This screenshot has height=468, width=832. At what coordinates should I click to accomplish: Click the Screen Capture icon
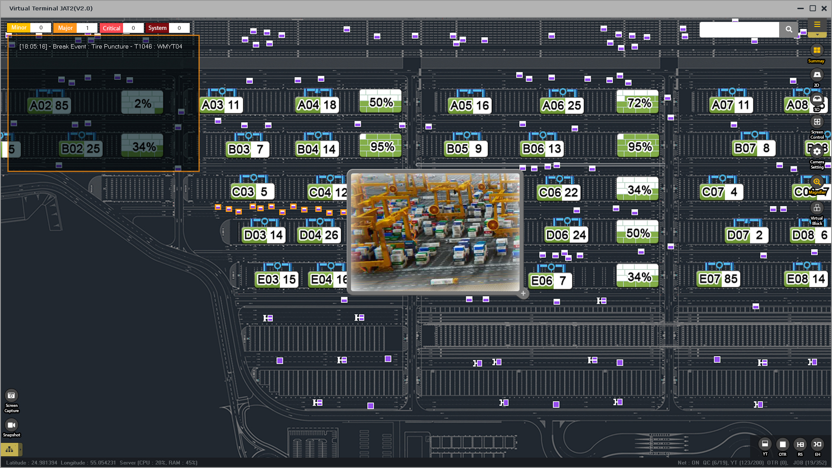coord(11,396)
